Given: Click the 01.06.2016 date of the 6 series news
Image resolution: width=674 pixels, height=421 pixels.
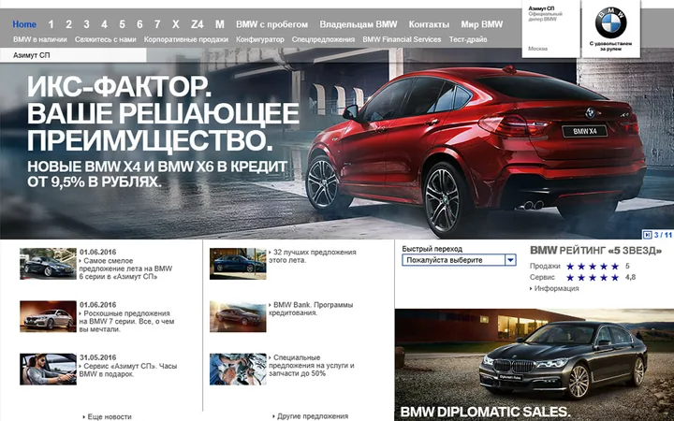Looking at the screenshot, I should tap(97, 253).
